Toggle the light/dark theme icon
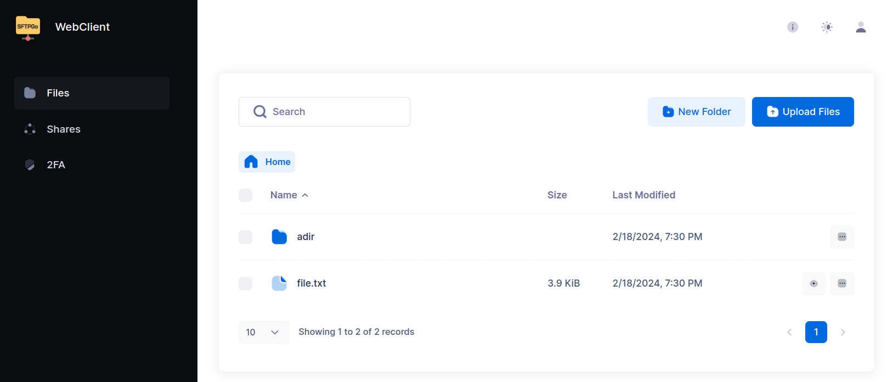The width and height of the screenshot is (887, 382). [x=827, y=27]
